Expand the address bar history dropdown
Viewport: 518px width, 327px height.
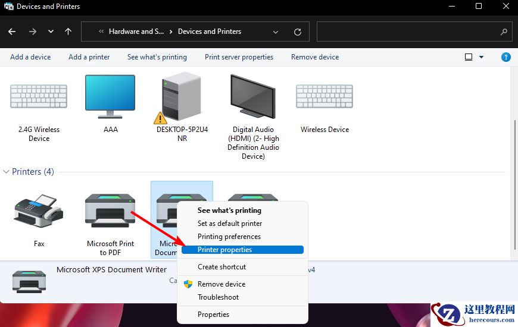pos(275,32)
